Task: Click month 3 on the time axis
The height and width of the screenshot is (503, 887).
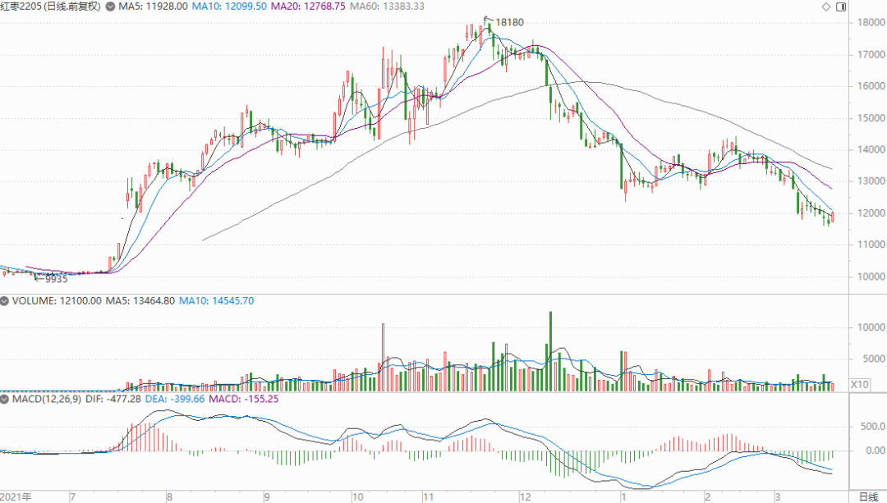Action: 778,497
